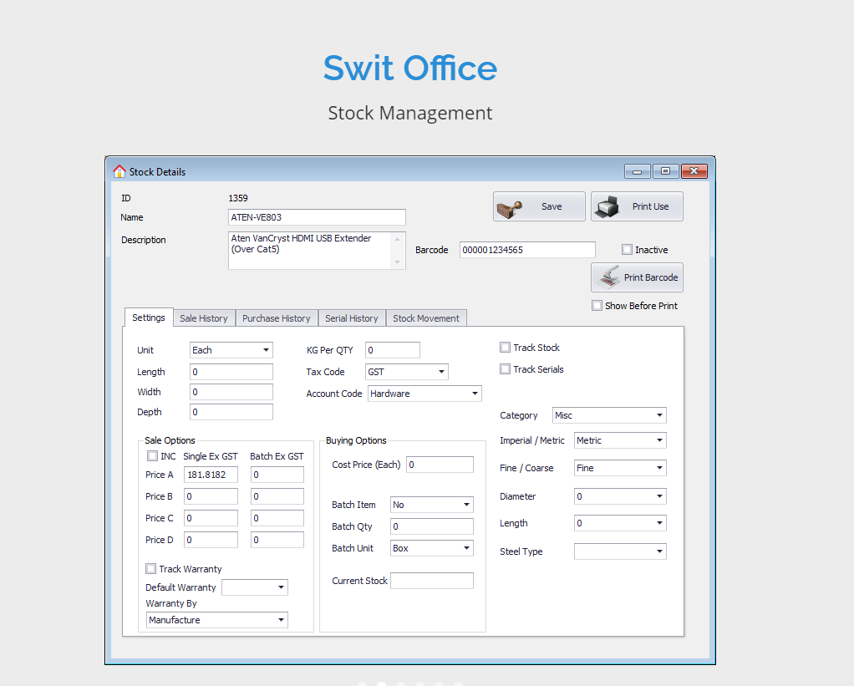The height and width of the screenshot is (686, 854).
Task: Open the Category dropdown list
Action: (x=658, y=415)
